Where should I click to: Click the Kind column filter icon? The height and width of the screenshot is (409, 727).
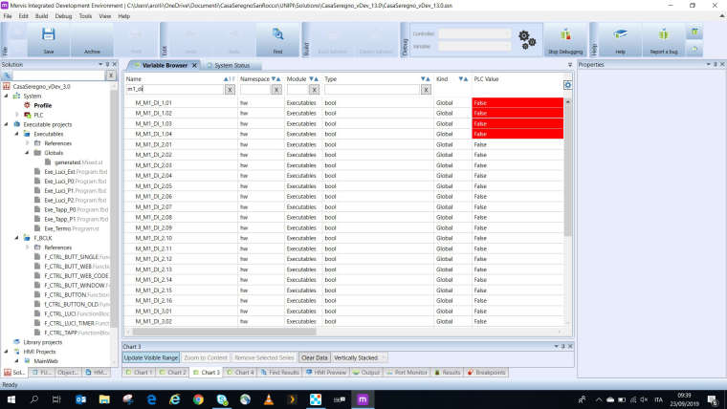point(461,79)
